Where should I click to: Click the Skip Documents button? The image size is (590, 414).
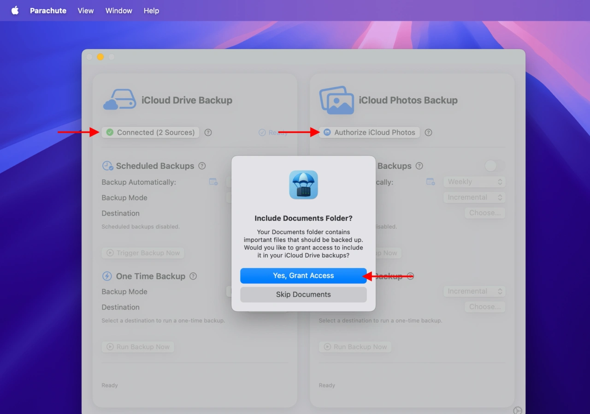[303, 294]
